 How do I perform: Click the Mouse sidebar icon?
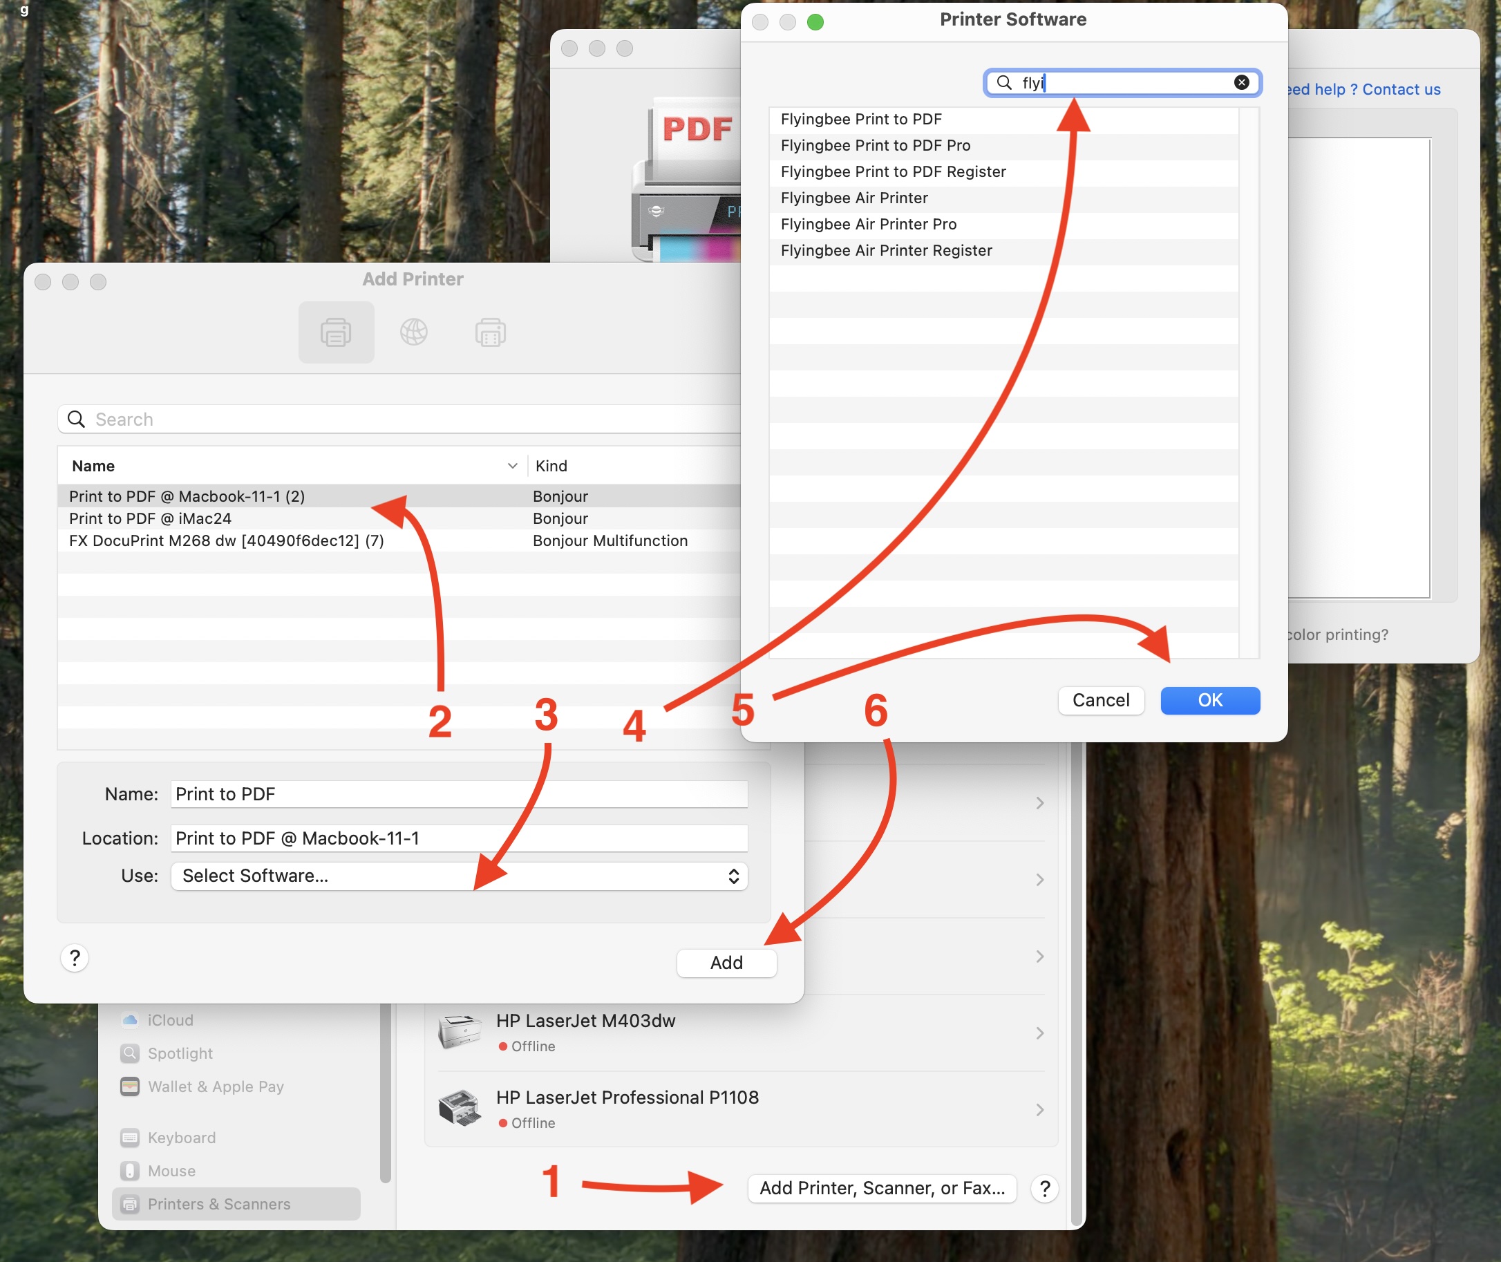tap(129, 1171)
